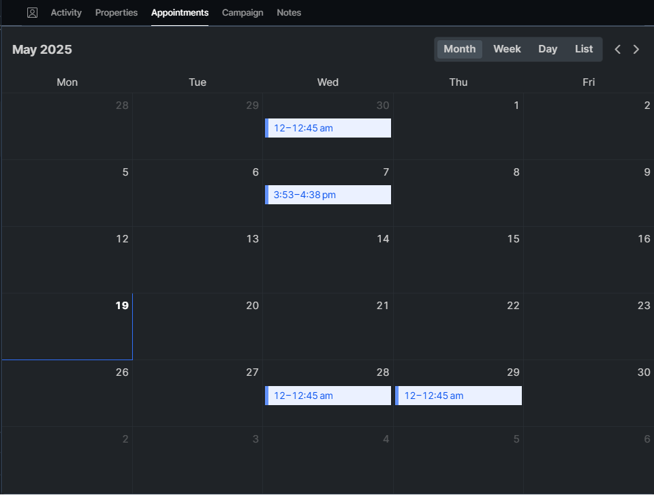This screenshot has width=654, height=495.
Task: Click the contact profile icon
Action: click(32, 13)
